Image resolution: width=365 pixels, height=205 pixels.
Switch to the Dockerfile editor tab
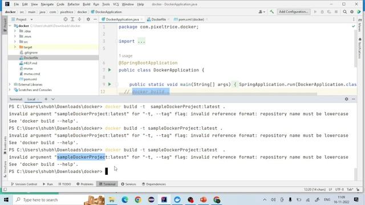159,19
